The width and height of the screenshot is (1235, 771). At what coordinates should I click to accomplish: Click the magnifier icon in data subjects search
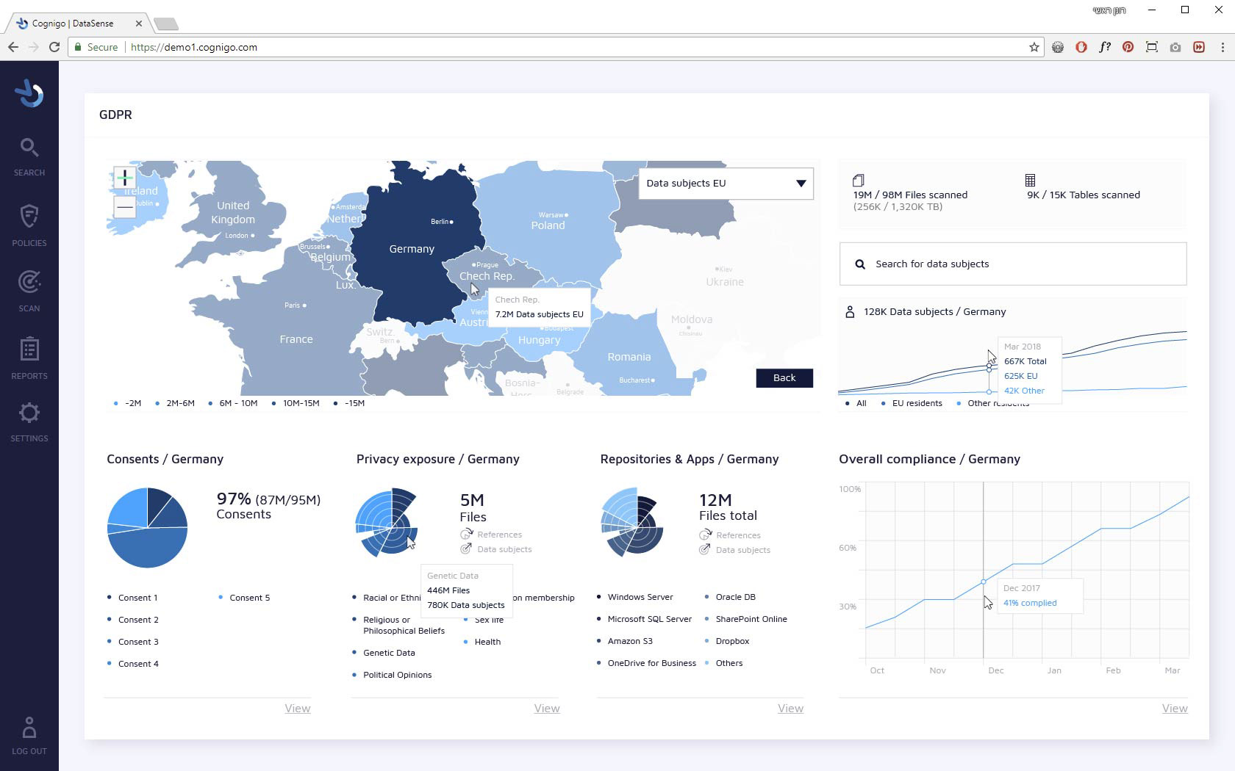tap(860, 264)
